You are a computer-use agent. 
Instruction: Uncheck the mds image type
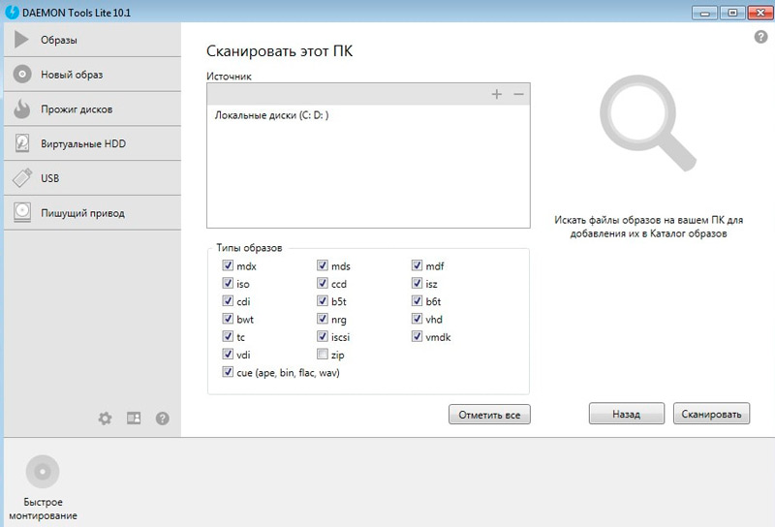point(323,265)
